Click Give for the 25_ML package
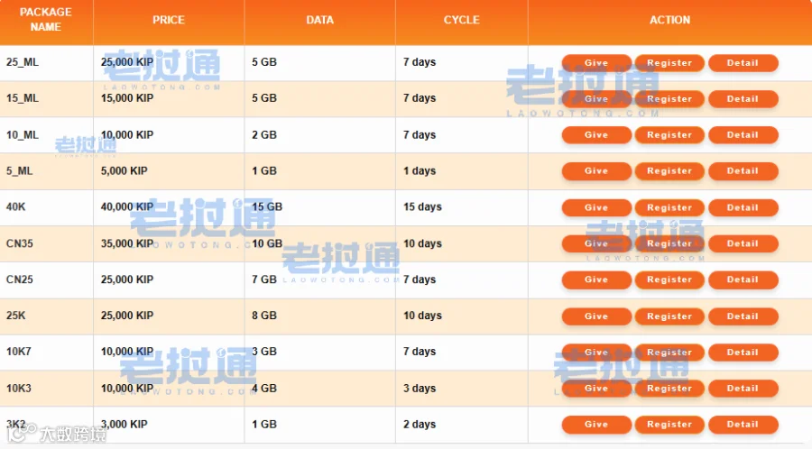This screenshot has height=449, width=812. [596, 63]
